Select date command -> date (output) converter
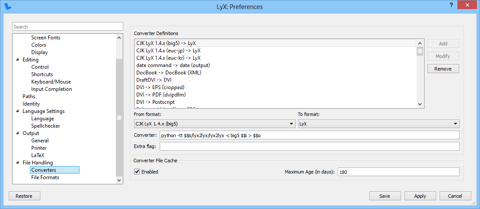480x209 pixels. point(275,65)
